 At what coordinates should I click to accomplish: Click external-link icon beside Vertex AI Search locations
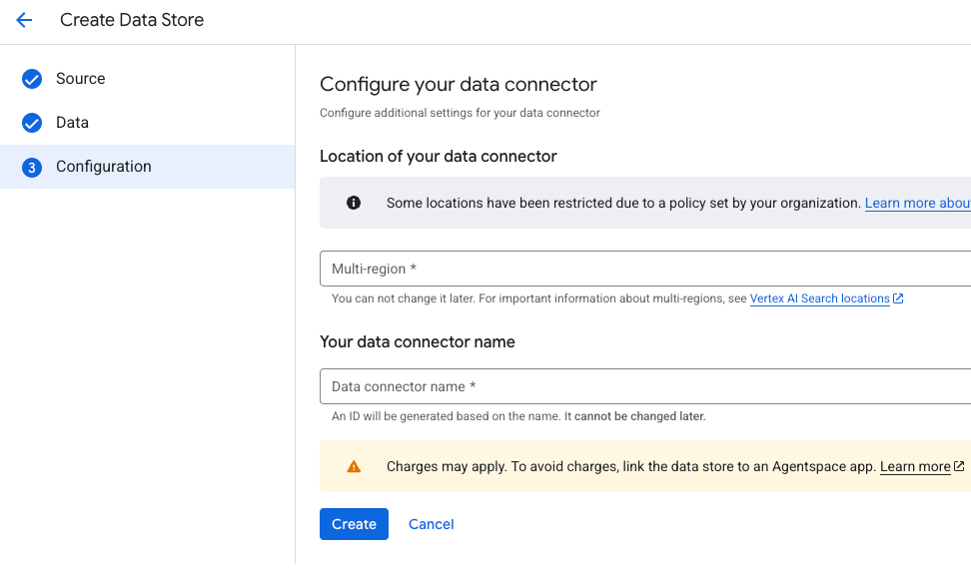[x=898, y=298]
